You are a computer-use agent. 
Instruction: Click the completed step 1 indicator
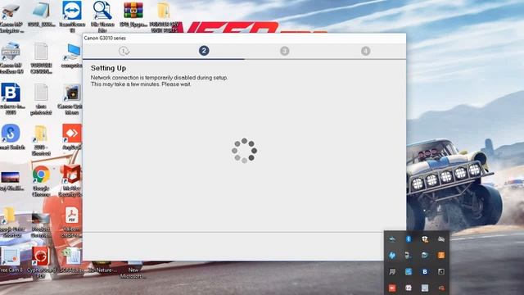124,51
